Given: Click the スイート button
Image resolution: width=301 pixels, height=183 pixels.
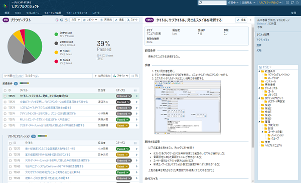Looking at the screenshot, I should [132, 20].
